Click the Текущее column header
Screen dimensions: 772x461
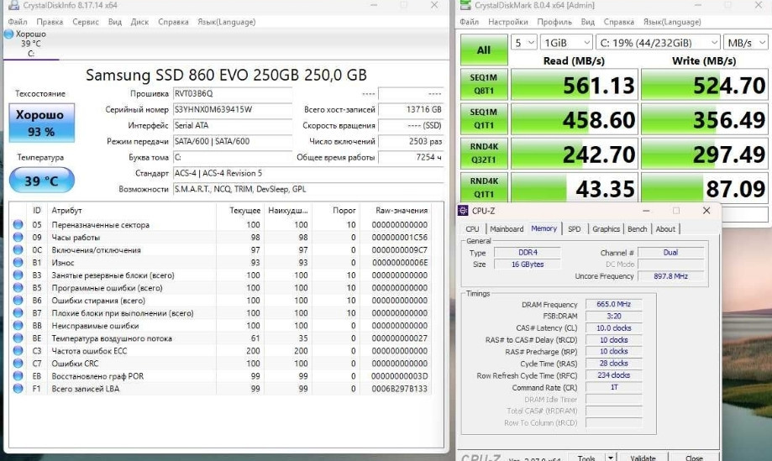244,210
